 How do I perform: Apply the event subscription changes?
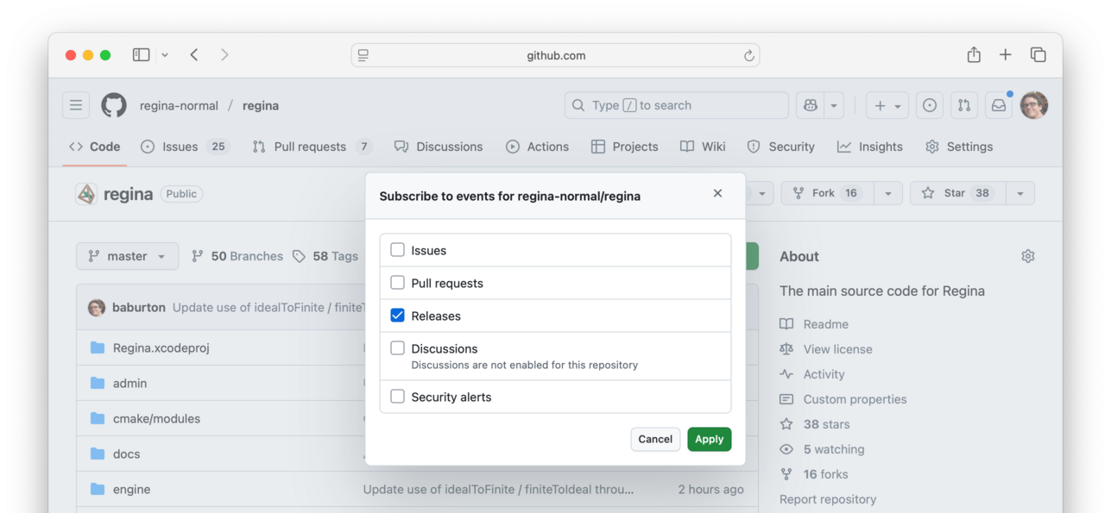click(x=710, y=439)
